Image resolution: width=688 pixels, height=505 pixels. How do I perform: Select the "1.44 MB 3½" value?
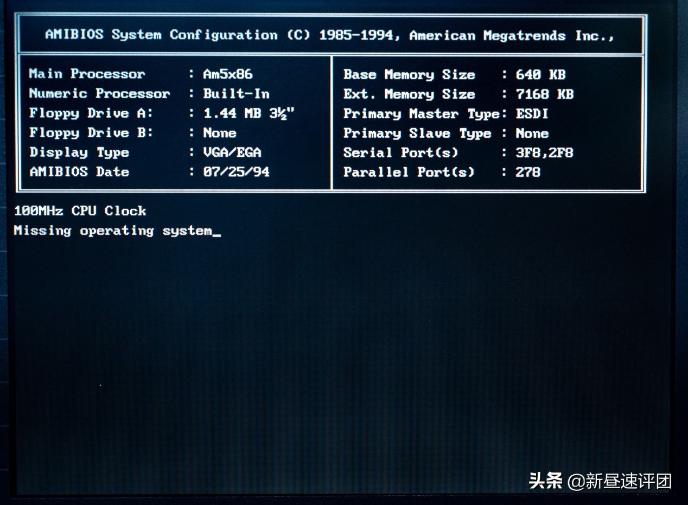point(249,113)
